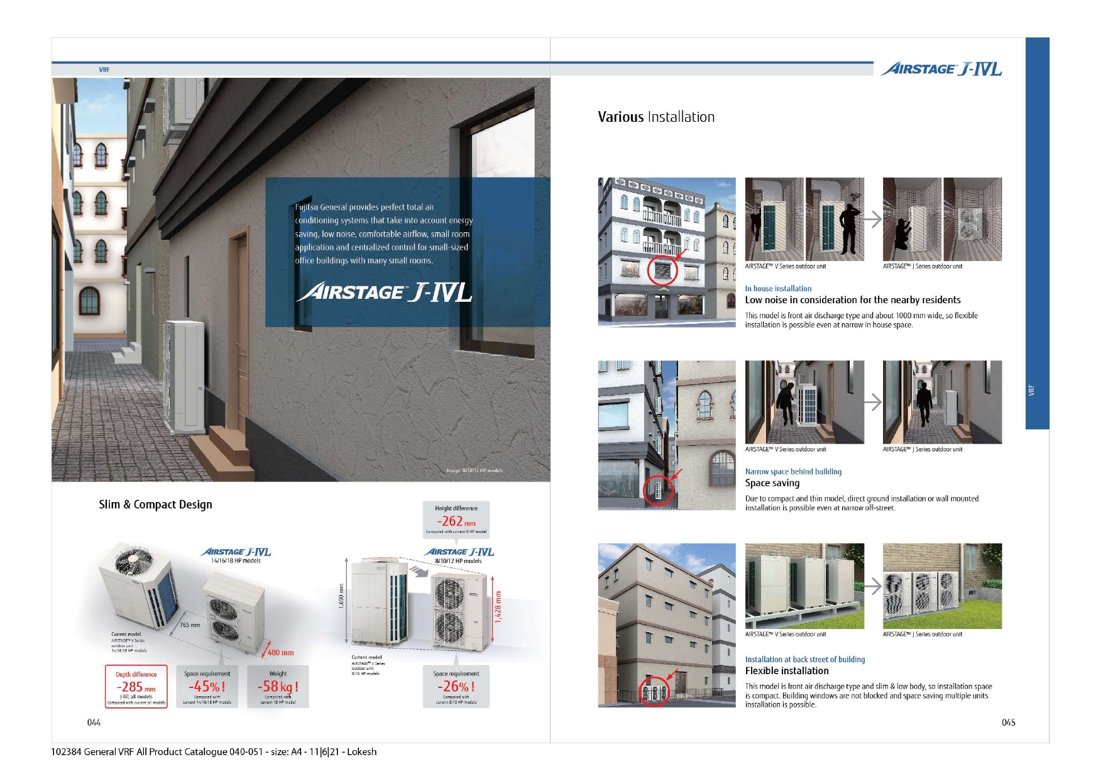Click the paragraph mentioning 'slim & low body'
Screen dimensions: 1103x779
(869, 696)
